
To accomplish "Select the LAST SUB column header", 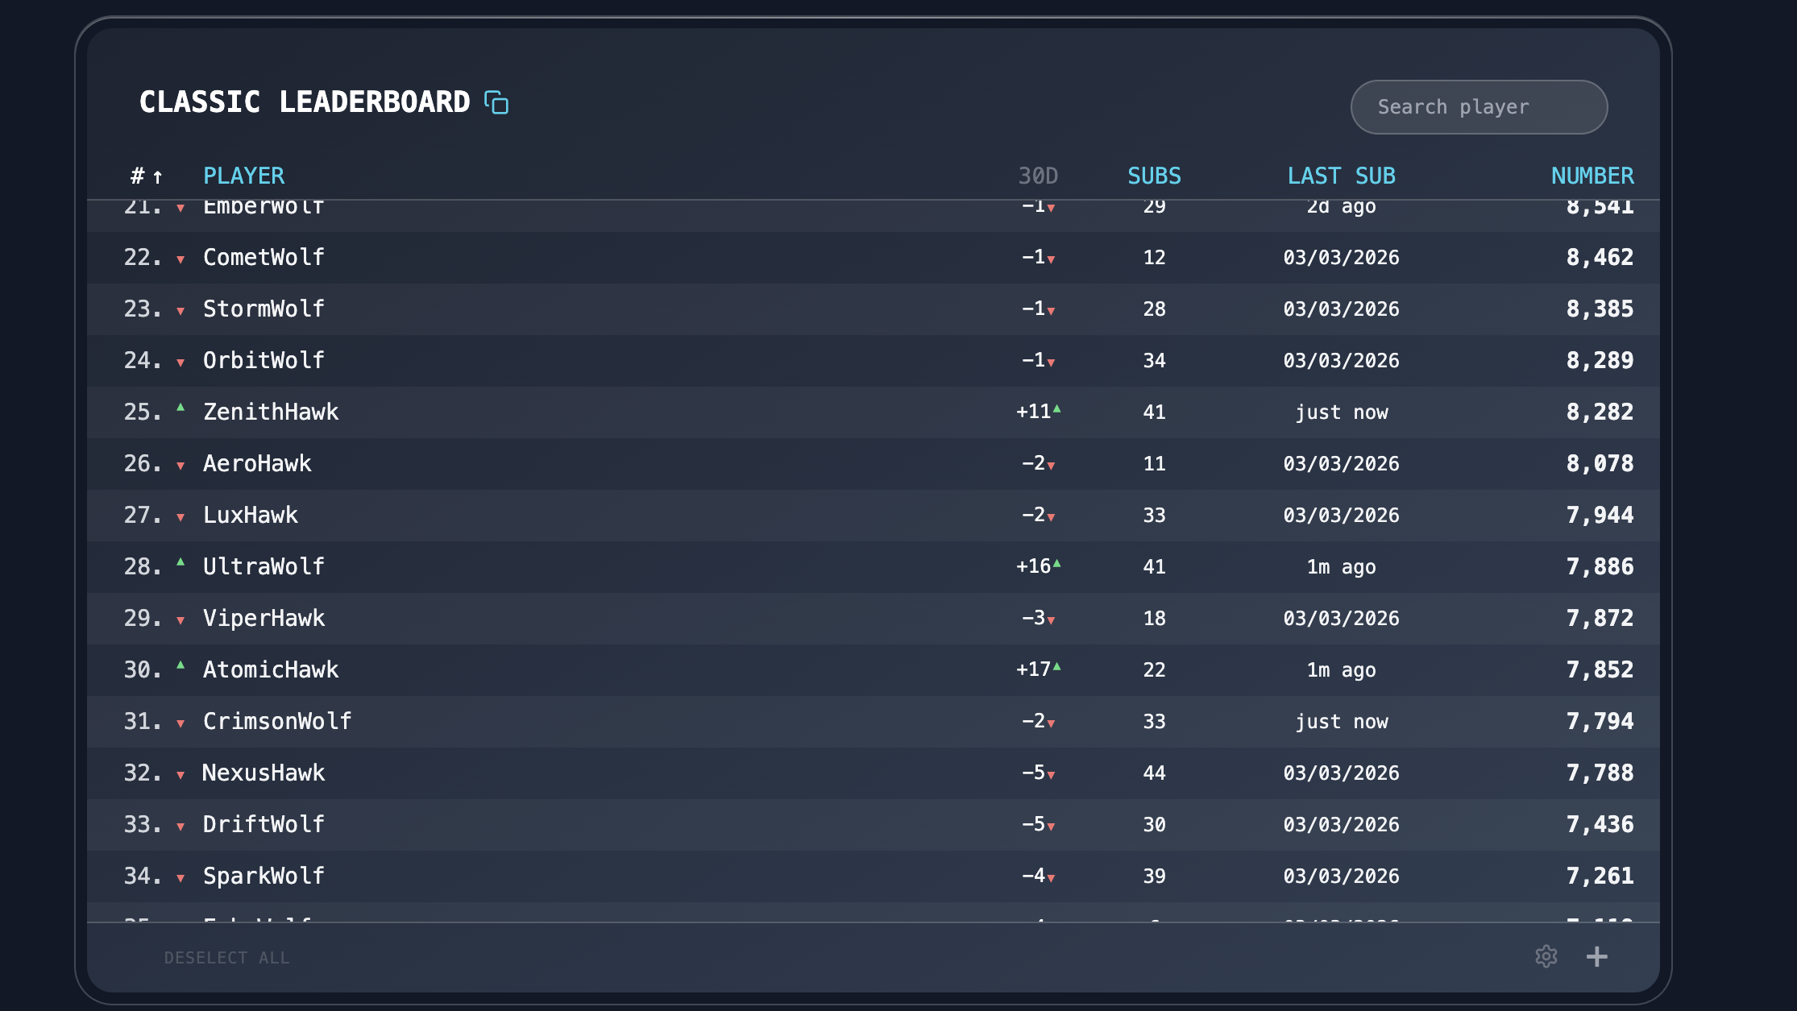I will [1341, 176].
